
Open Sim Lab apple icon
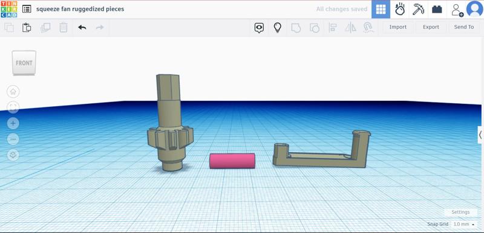point(400,9)
